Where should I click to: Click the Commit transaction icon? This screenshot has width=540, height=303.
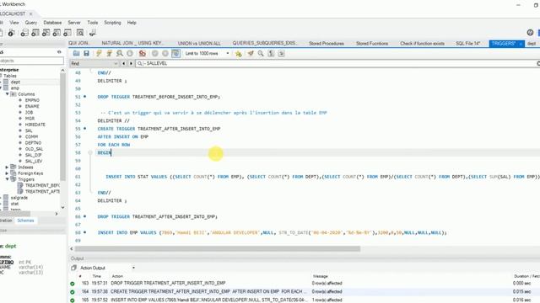(x=155, y=53)
